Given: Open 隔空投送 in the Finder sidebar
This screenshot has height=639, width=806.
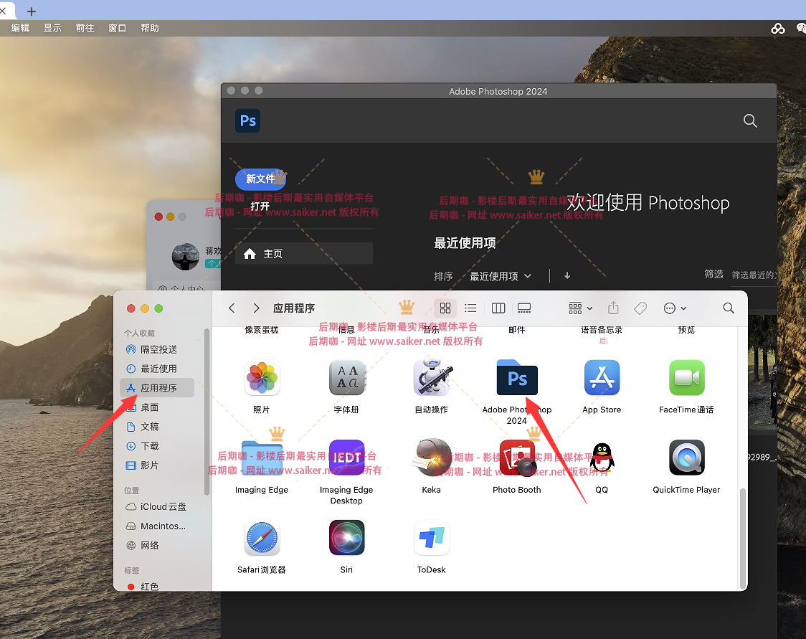Looking at the screenshot, I should coord(157,349).
